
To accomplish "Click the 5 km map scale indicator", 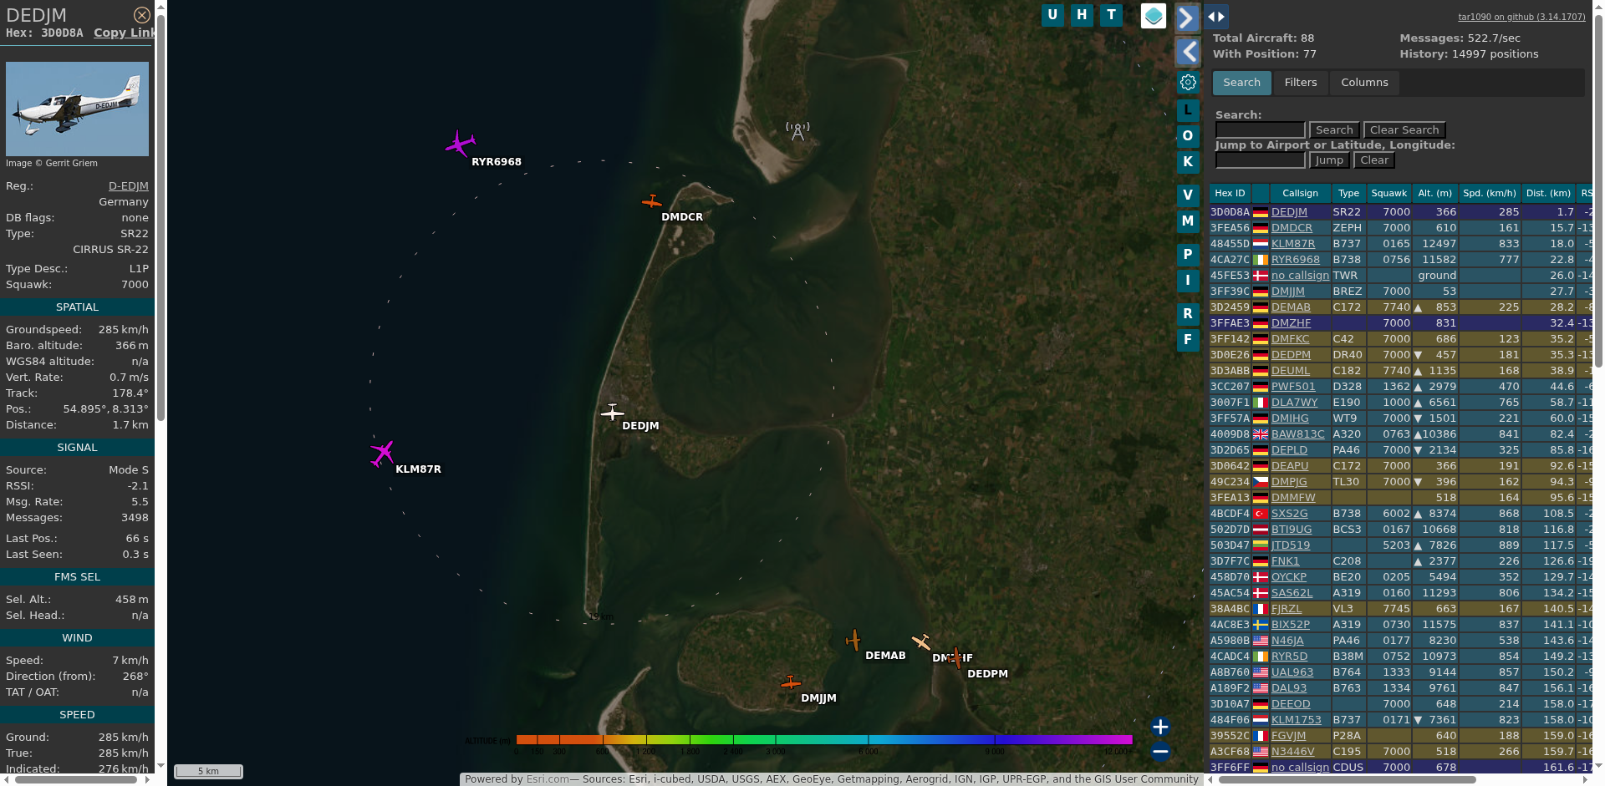I will (208, 771).
